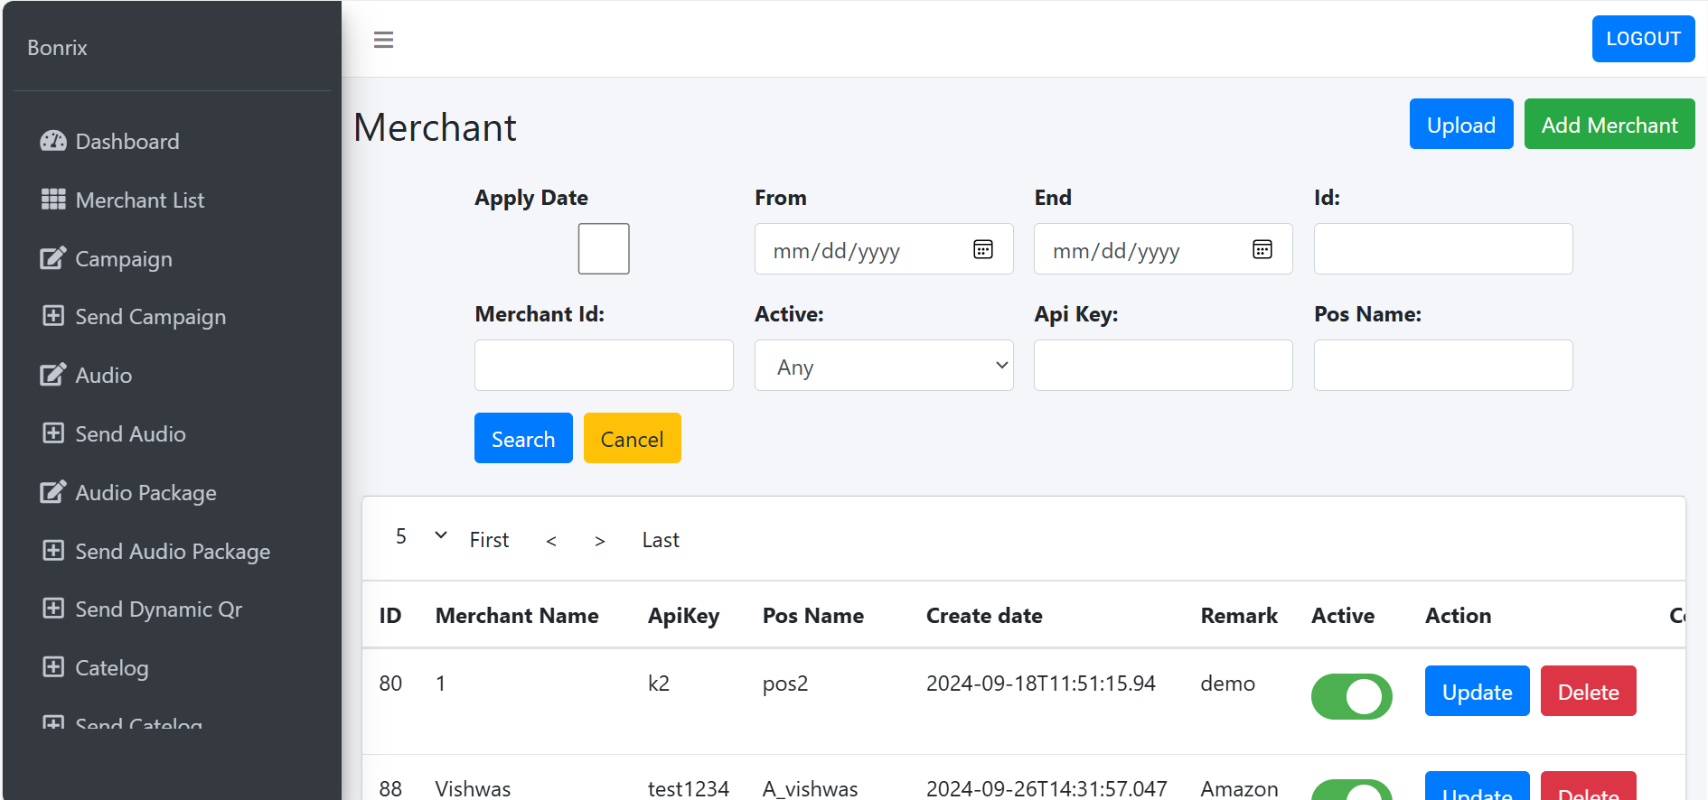Viewport: 1708px width, 800px height.
Task: Open the From date calendar picker icon
Action: 983,249
